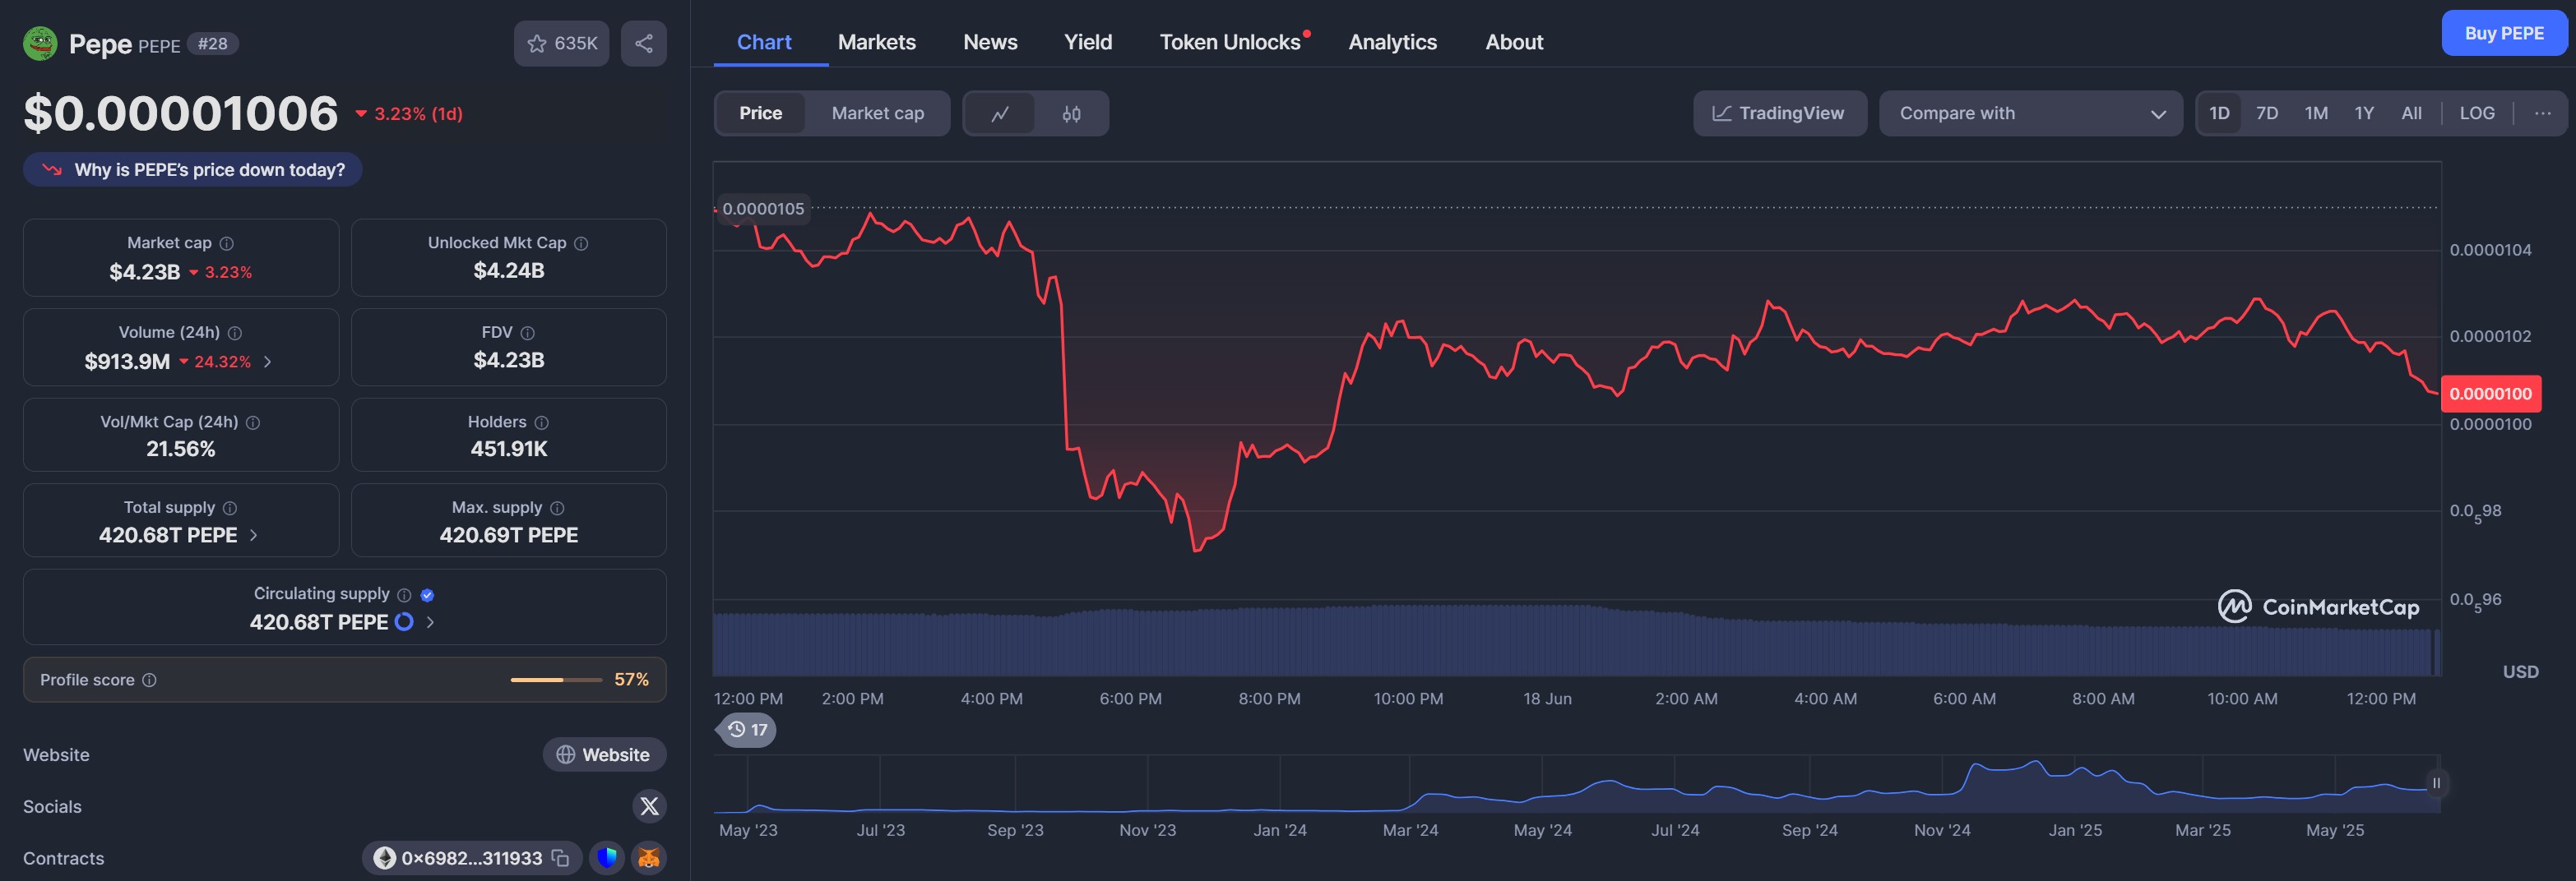Open Market cap info icon
Viewport: 2576px width, 881px height.
pos(227,242)
